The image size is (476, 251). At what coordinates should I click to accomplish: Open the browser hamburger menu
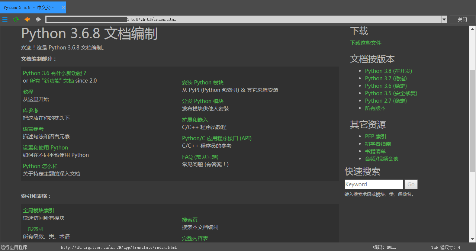(5, 19)
